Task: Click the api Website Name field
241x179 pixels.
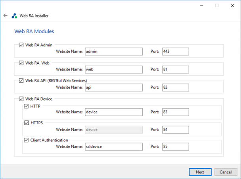Action: 114,88
